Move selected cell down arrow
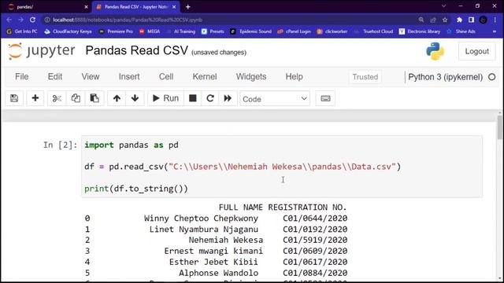The height and width of the screenshot is (283, 504). coord(135,98)
